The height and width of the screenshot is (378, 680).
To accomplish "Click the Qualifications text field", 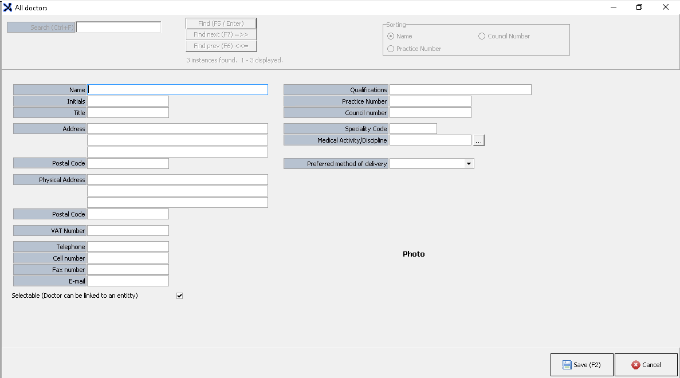I will 460,90.
